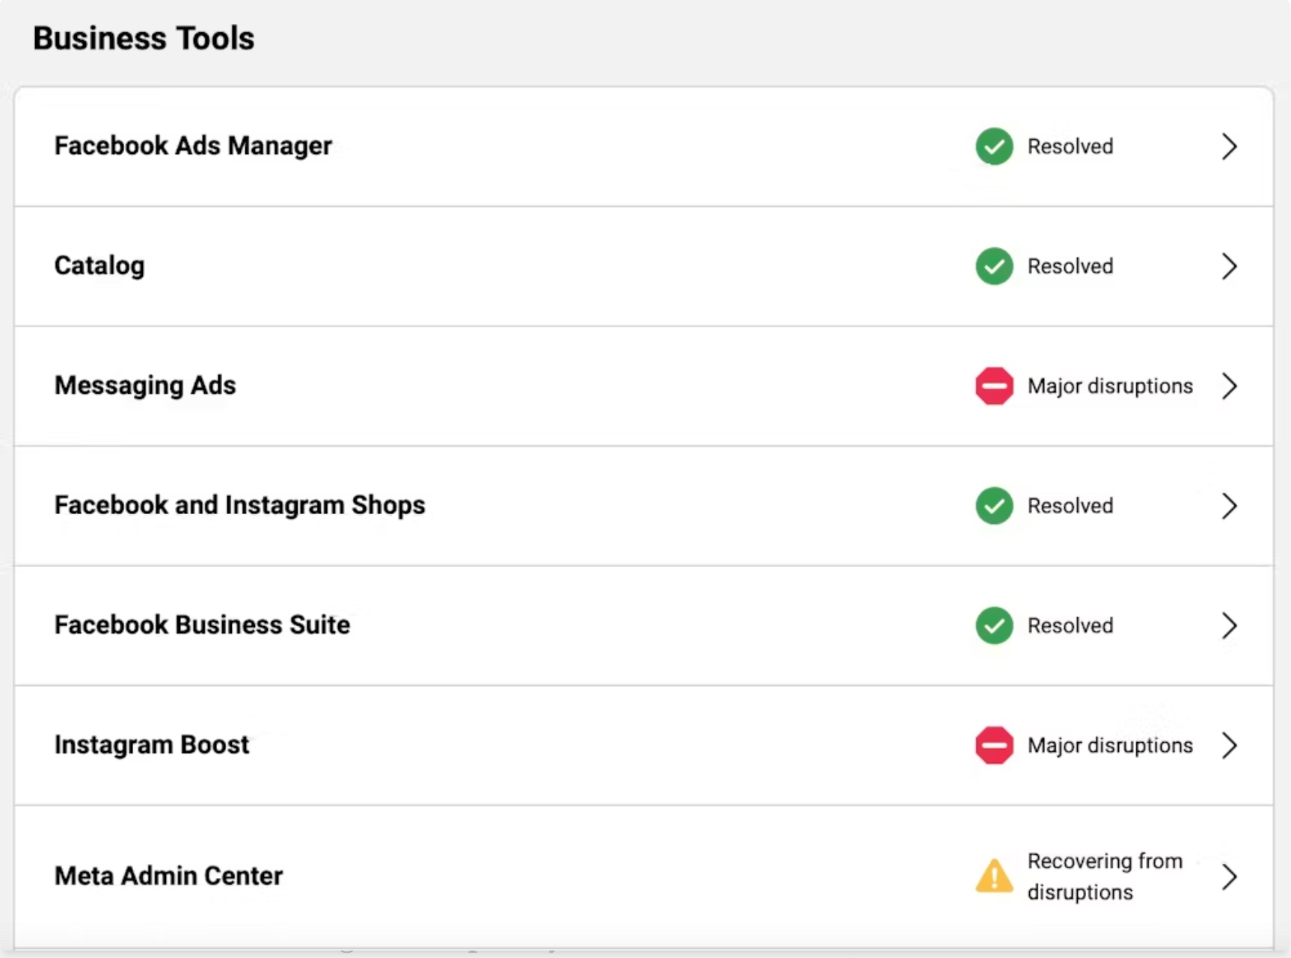The width and height of the screenshot is (1291, 958).
Task: Click the yellow warning triangle for Meta Admin Center
Action: pos(994,876)
